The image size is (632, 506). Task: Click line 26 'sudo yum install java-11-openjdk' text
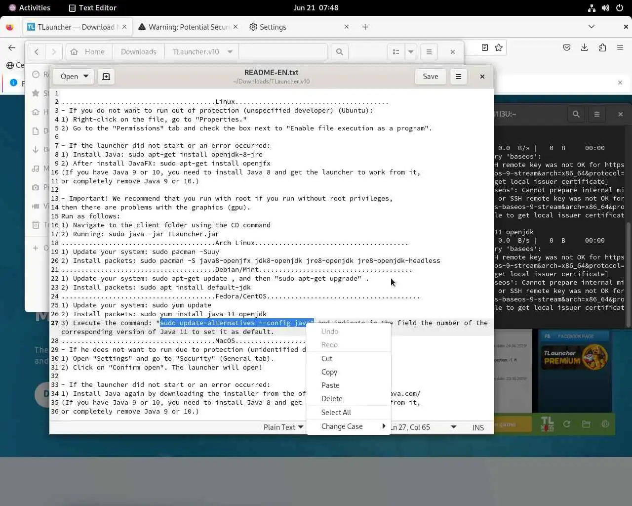click(203, 314)
